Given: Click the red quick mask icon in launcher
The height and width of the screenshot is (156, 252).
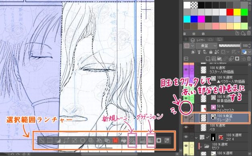Looking at the screenshot, I should (115, 141).
